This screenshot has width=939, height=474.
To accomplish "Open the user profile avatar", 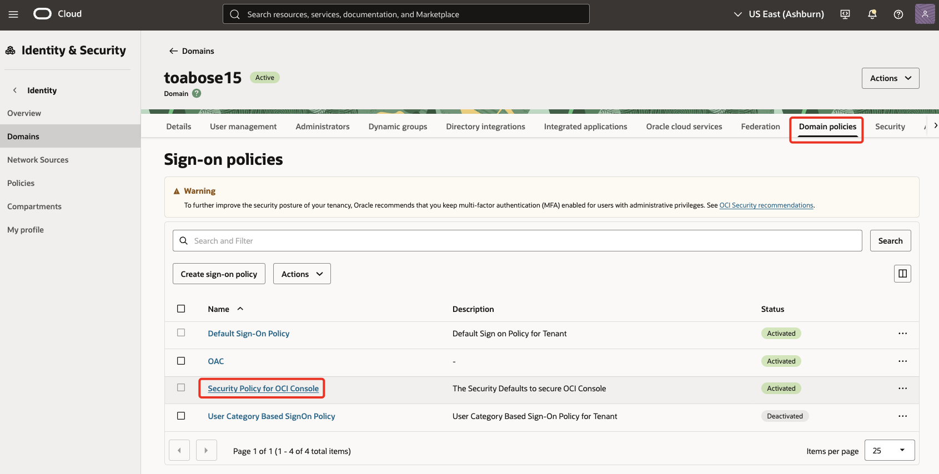I will point(925,14).
